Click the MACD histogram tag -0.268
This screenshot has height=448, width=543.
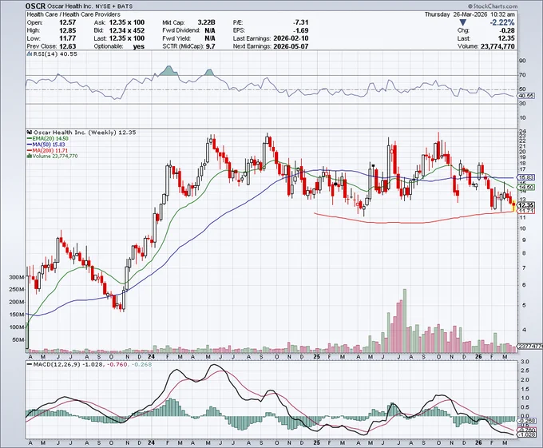(x=527, y=421)
